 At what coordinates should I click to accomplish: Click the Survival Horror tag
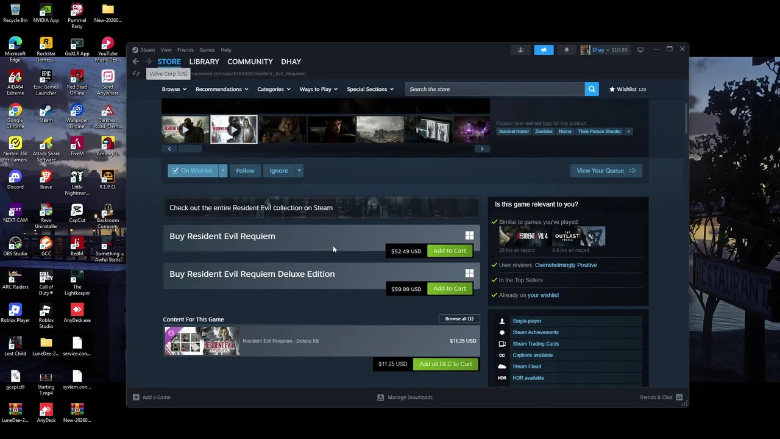514,131
